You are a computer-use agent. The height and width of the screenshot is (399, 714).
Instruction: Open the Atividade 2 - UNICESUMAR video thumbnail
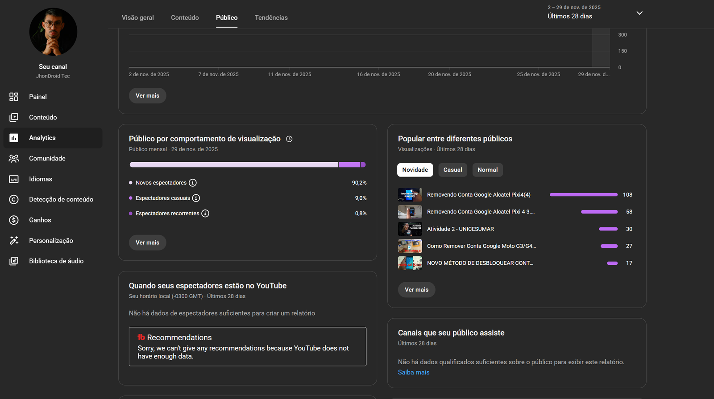coord(410,229)
